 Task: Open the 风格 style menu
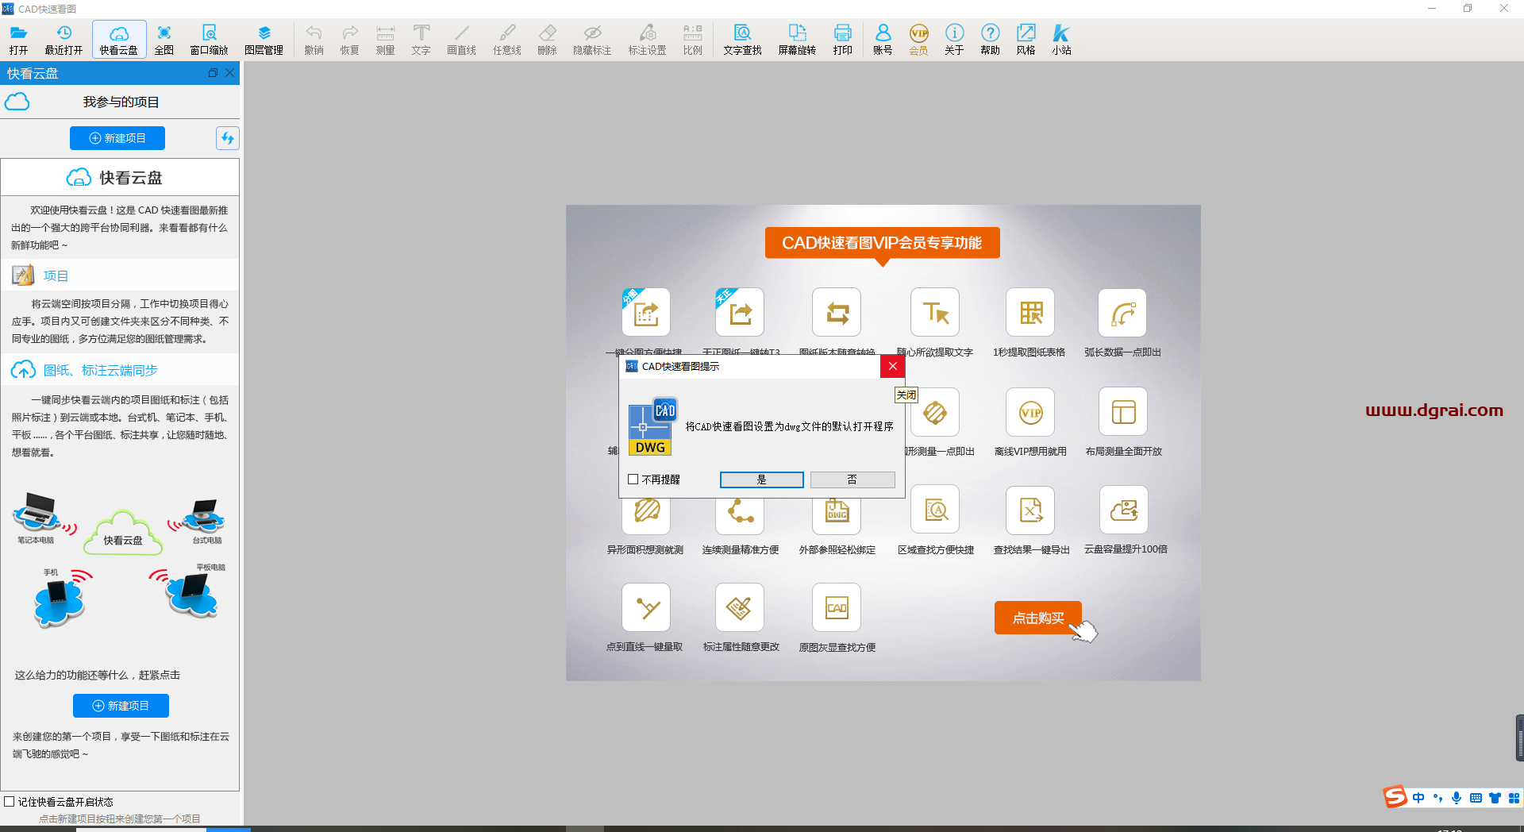click(1026, 39)
